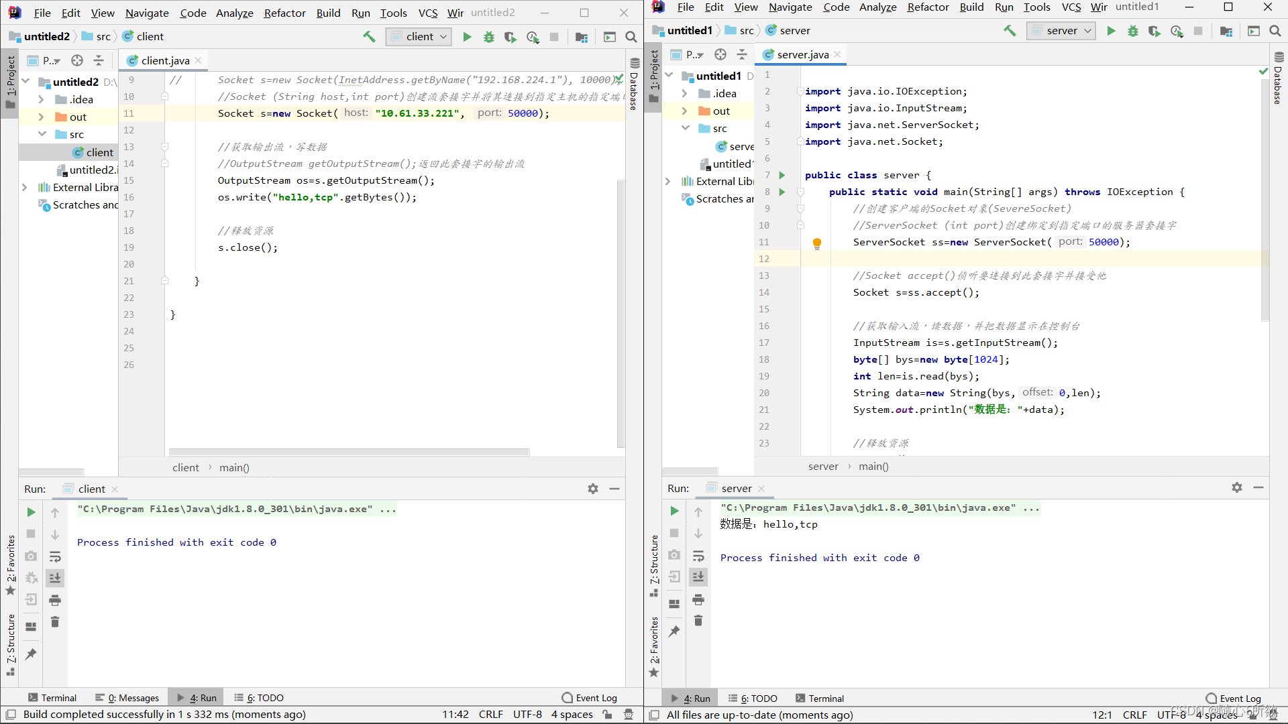The width and height of the screenshot is (1288, 724).
Task: Click the Rerun application icon in left Run panel
Action: pos(30,511)
